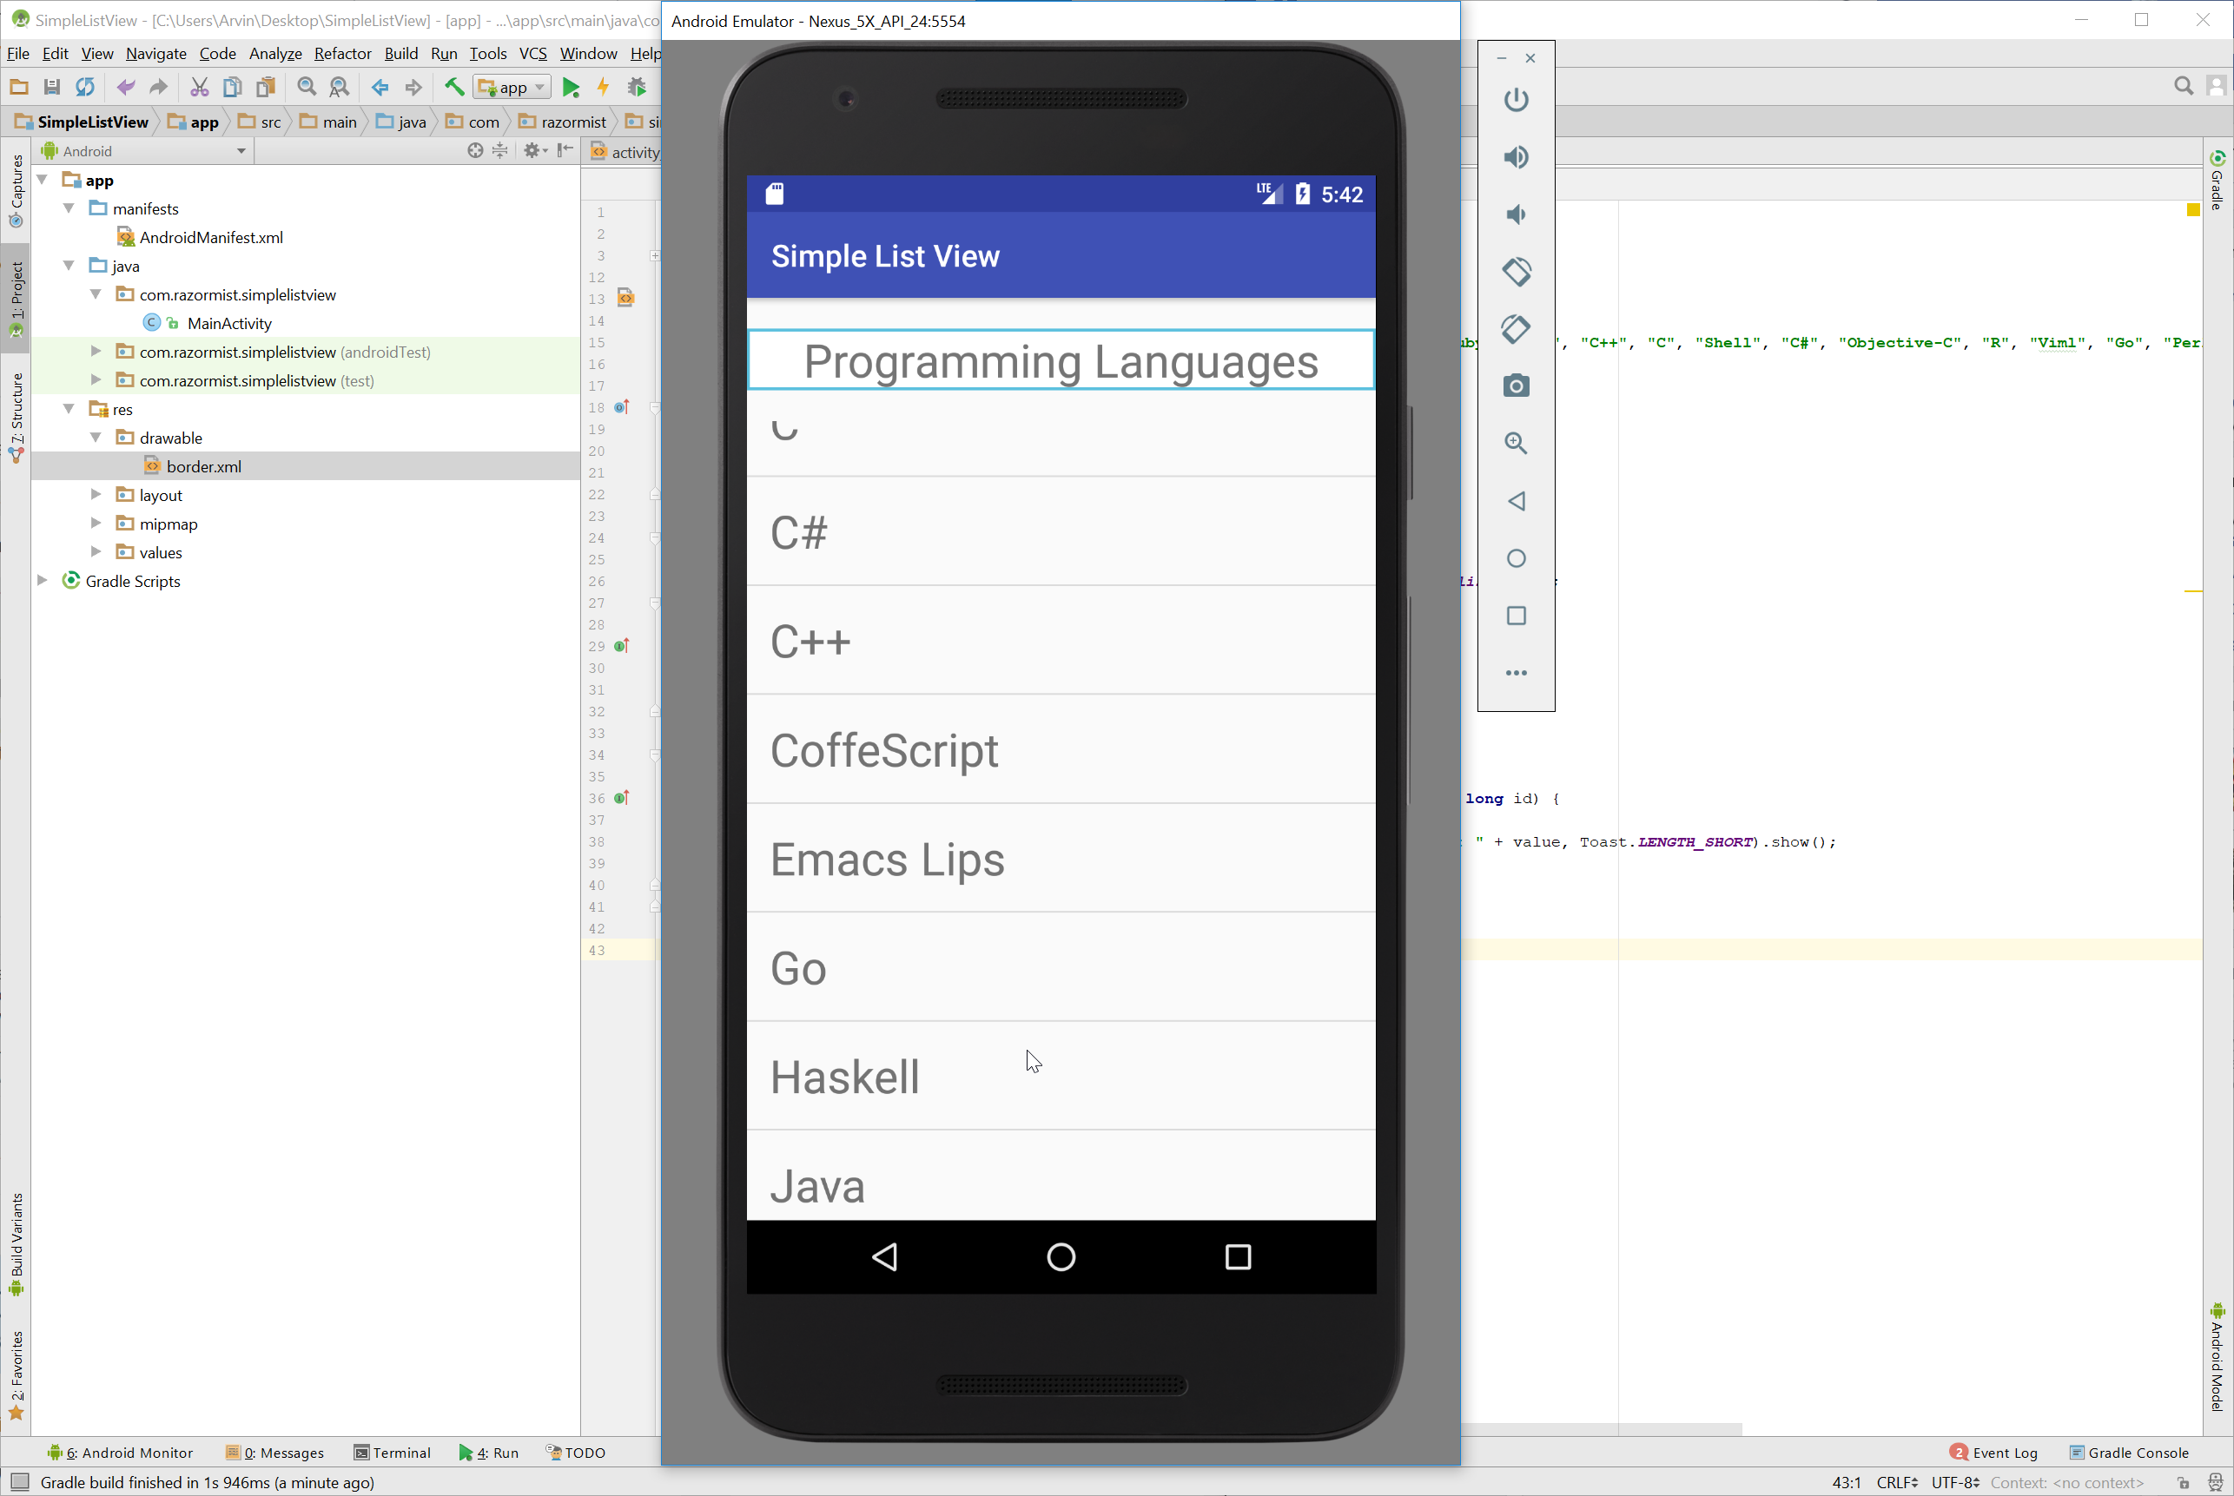Viewport: 2234px width, 1496px height.
Task: Select AndroidManifest.xml file
Action: (x=211, y=237)
